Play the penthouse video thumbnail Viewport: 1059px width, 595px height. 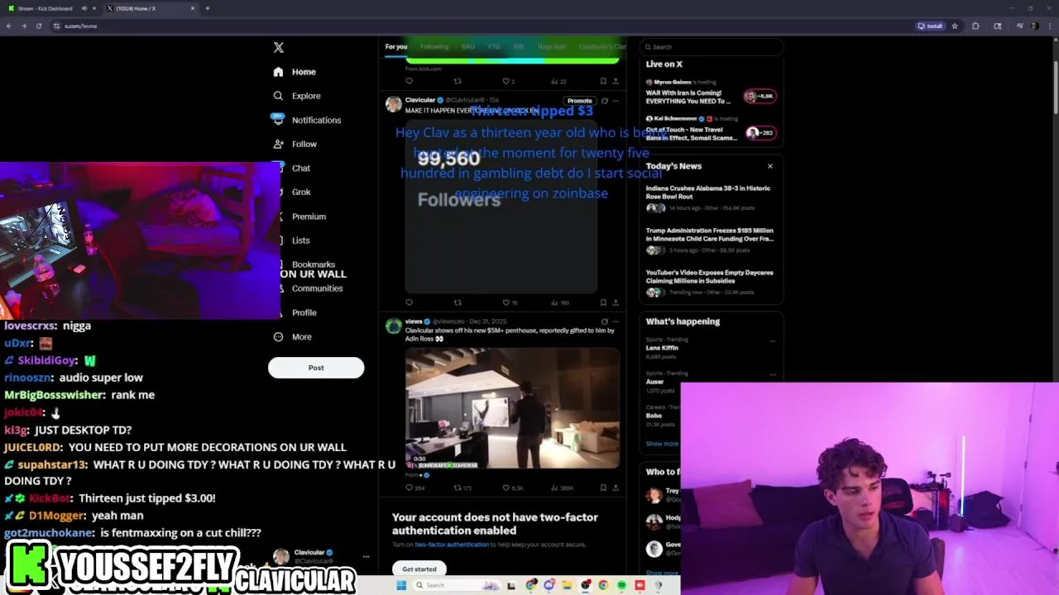[x=512, y=408]
